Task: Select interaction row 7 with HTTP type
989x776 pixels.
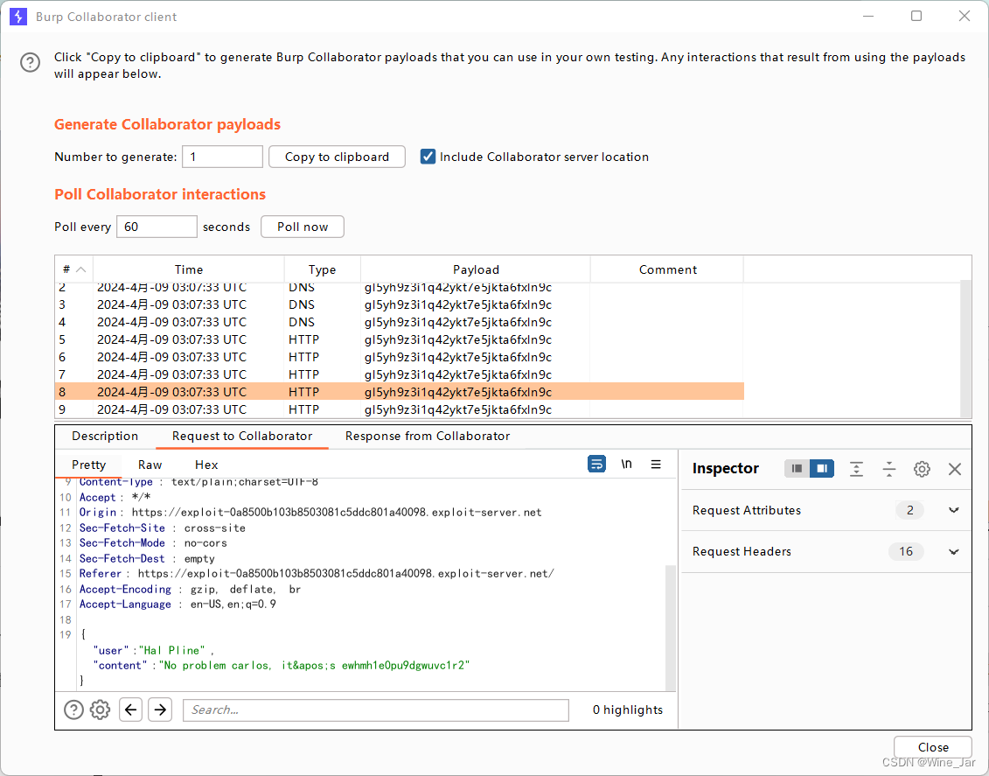Action: [x=400, y=374]
